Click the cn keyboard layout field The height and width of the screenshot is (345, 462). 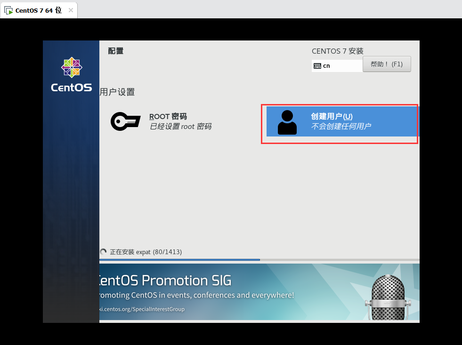(337, 65)
